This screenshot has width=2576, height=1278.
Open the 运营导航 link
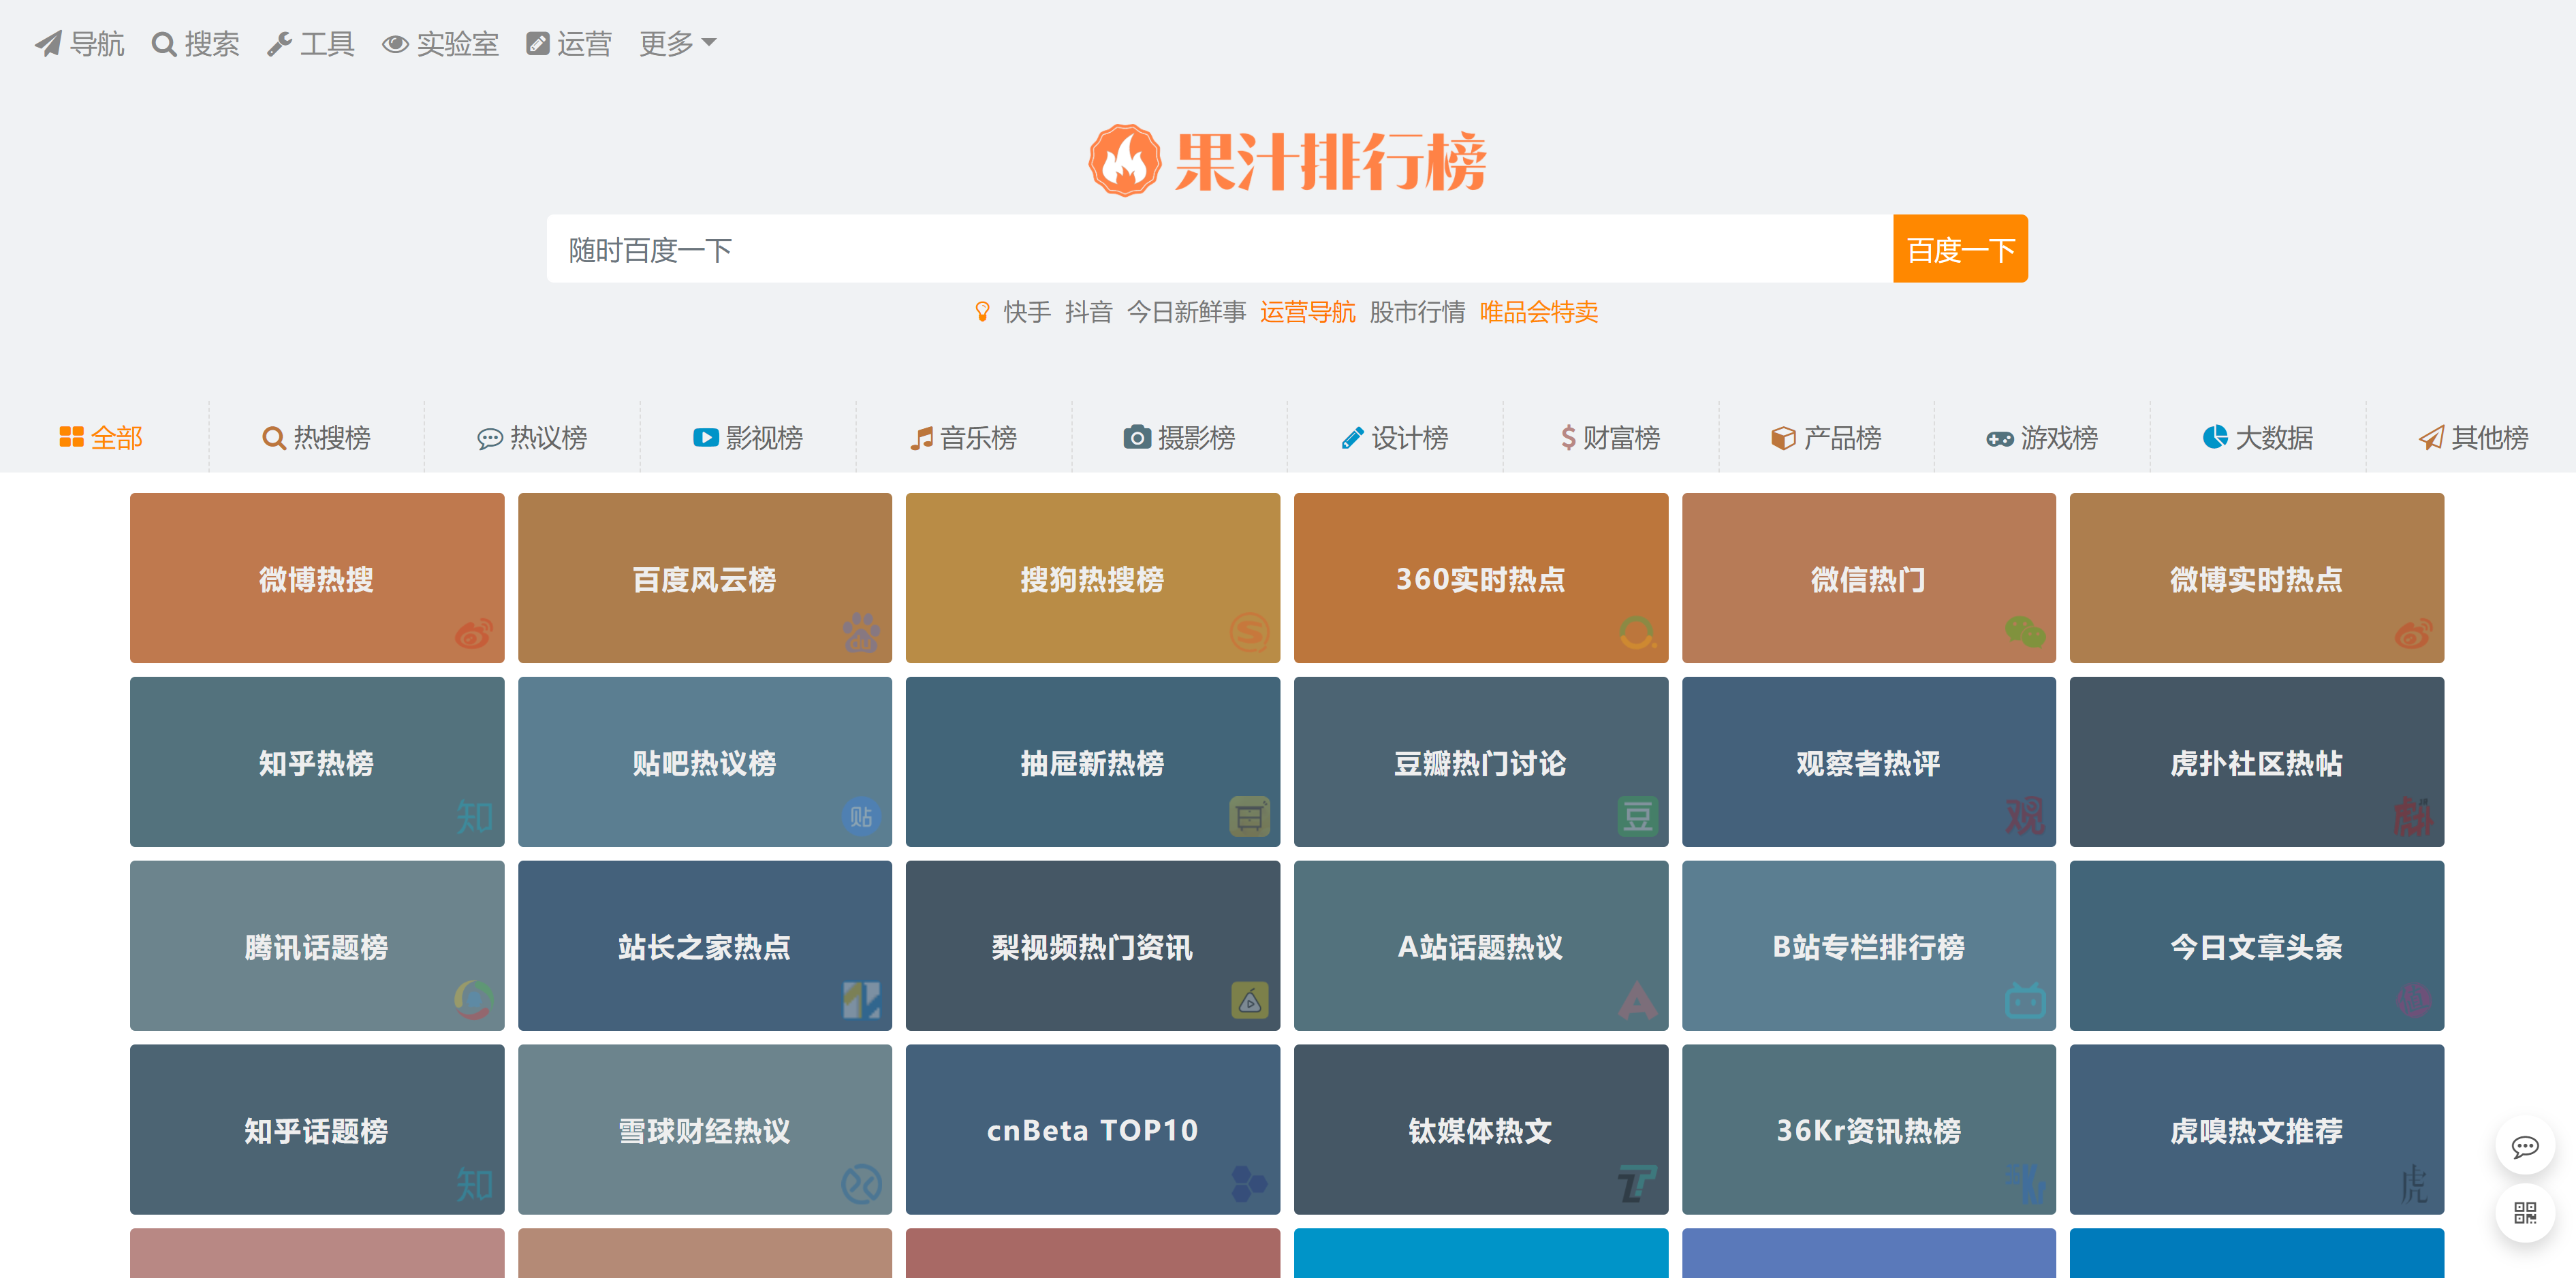pyautogui.click(x=1307, y=312)
